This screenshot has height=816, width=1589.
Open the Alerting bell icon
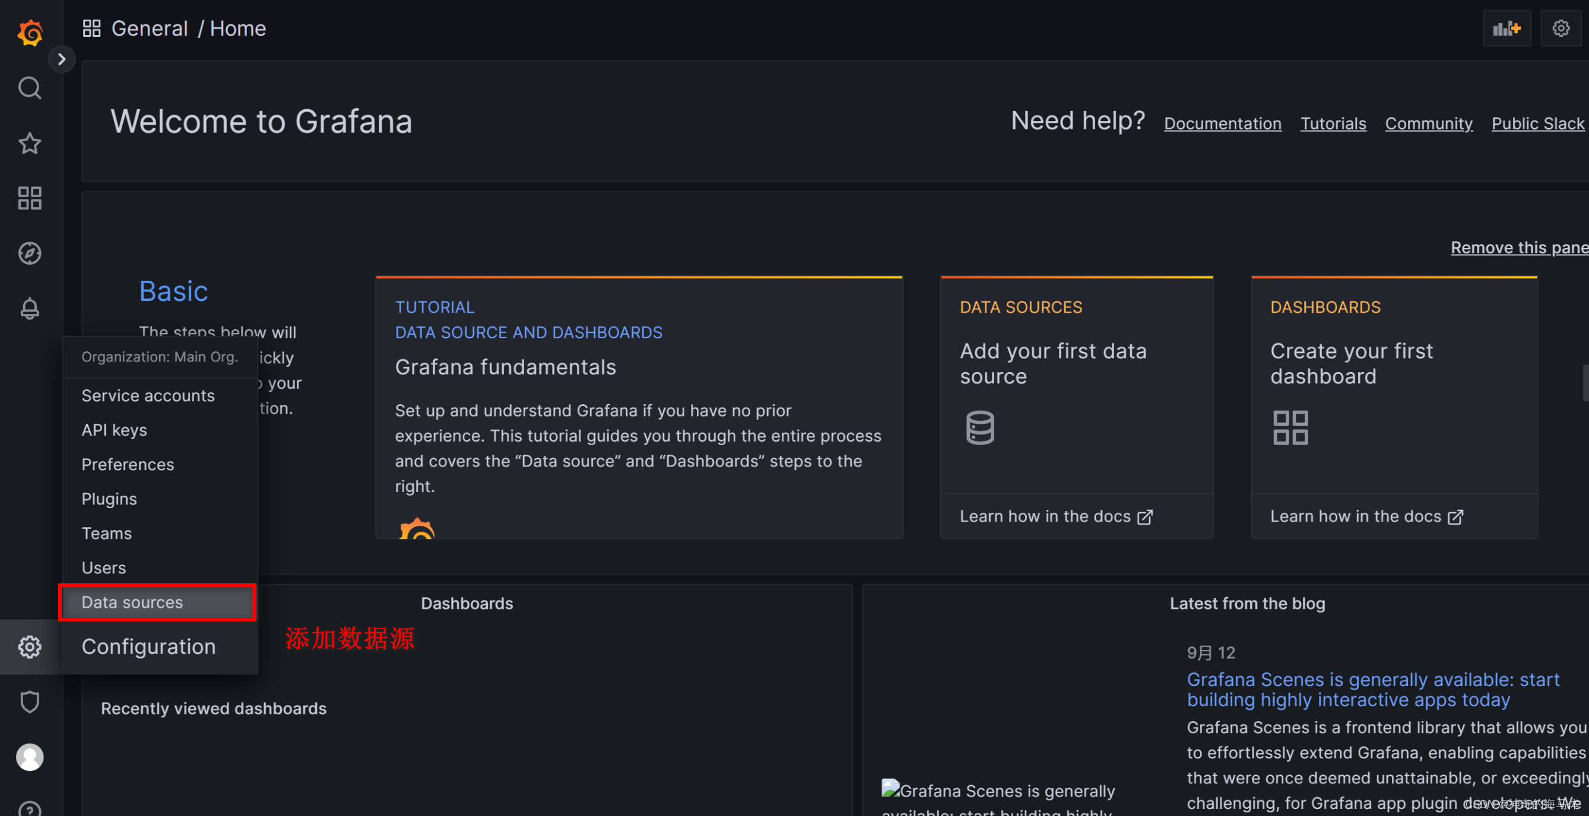(30, 308)
